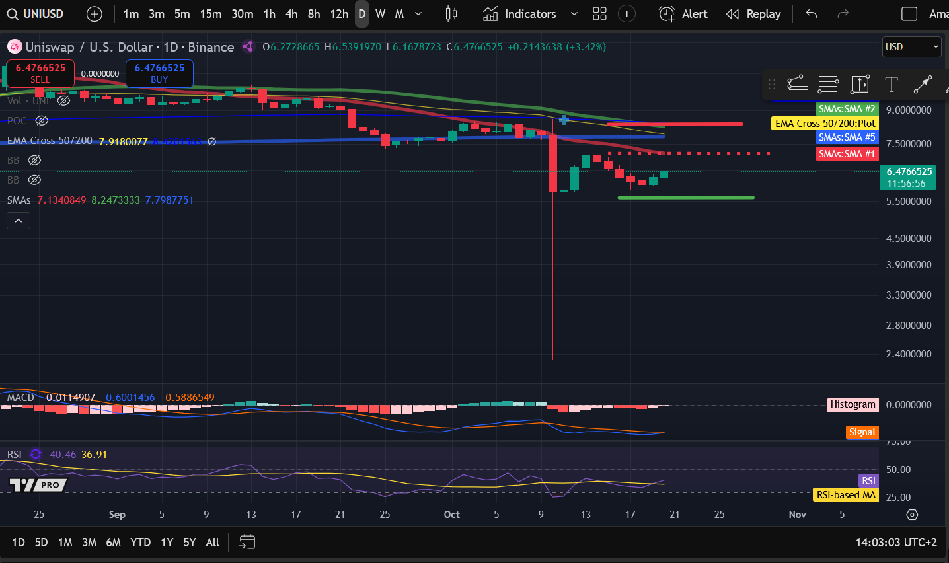Unhide the first BB indicator
Screen dimensions: 949x563
tap(34, 161)
